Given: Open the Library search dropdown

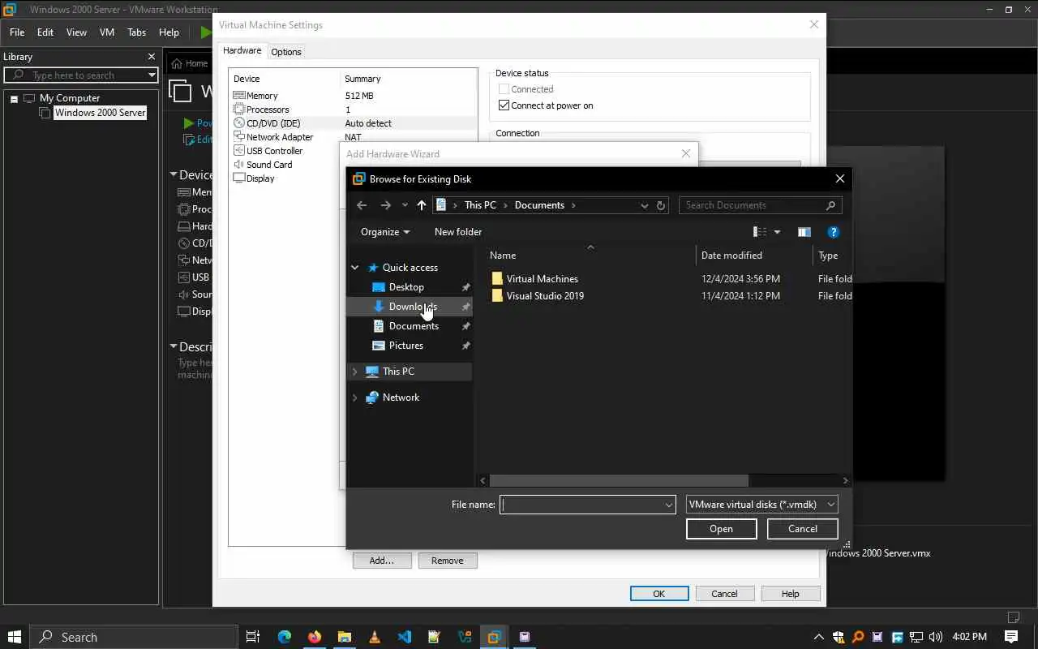Looking at the screenshot, I should (152, 75).
